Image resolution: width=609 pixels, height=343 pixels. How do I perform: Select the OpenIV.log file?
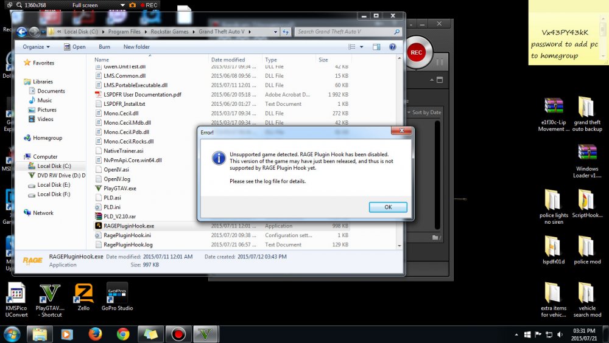tap(116, 179)
